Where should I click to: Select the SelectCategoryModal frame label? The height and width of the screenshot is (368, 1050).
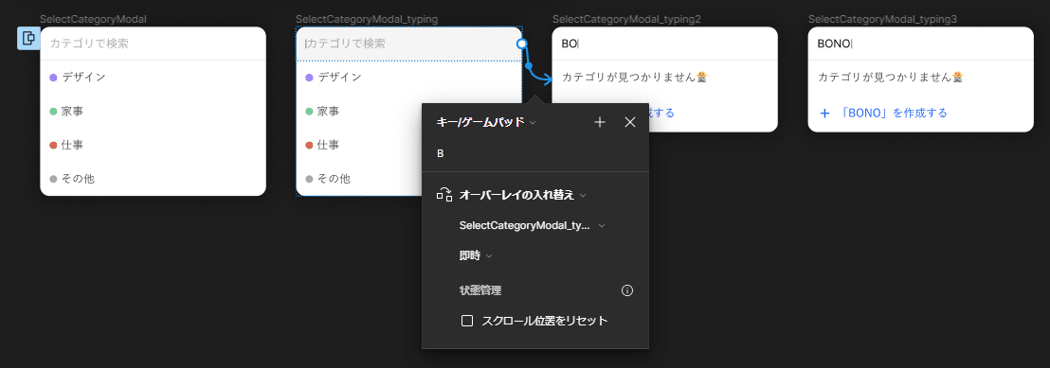coord(93,19)
